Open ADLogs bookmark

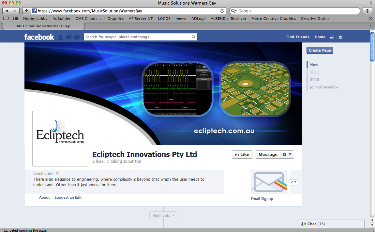(198, 18)
